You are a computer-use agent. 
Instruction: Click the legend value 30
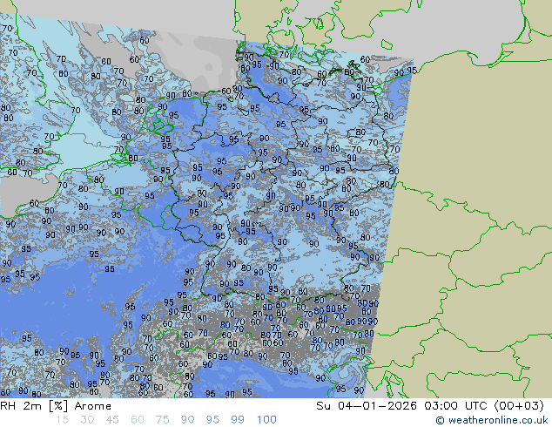(87, 420)
